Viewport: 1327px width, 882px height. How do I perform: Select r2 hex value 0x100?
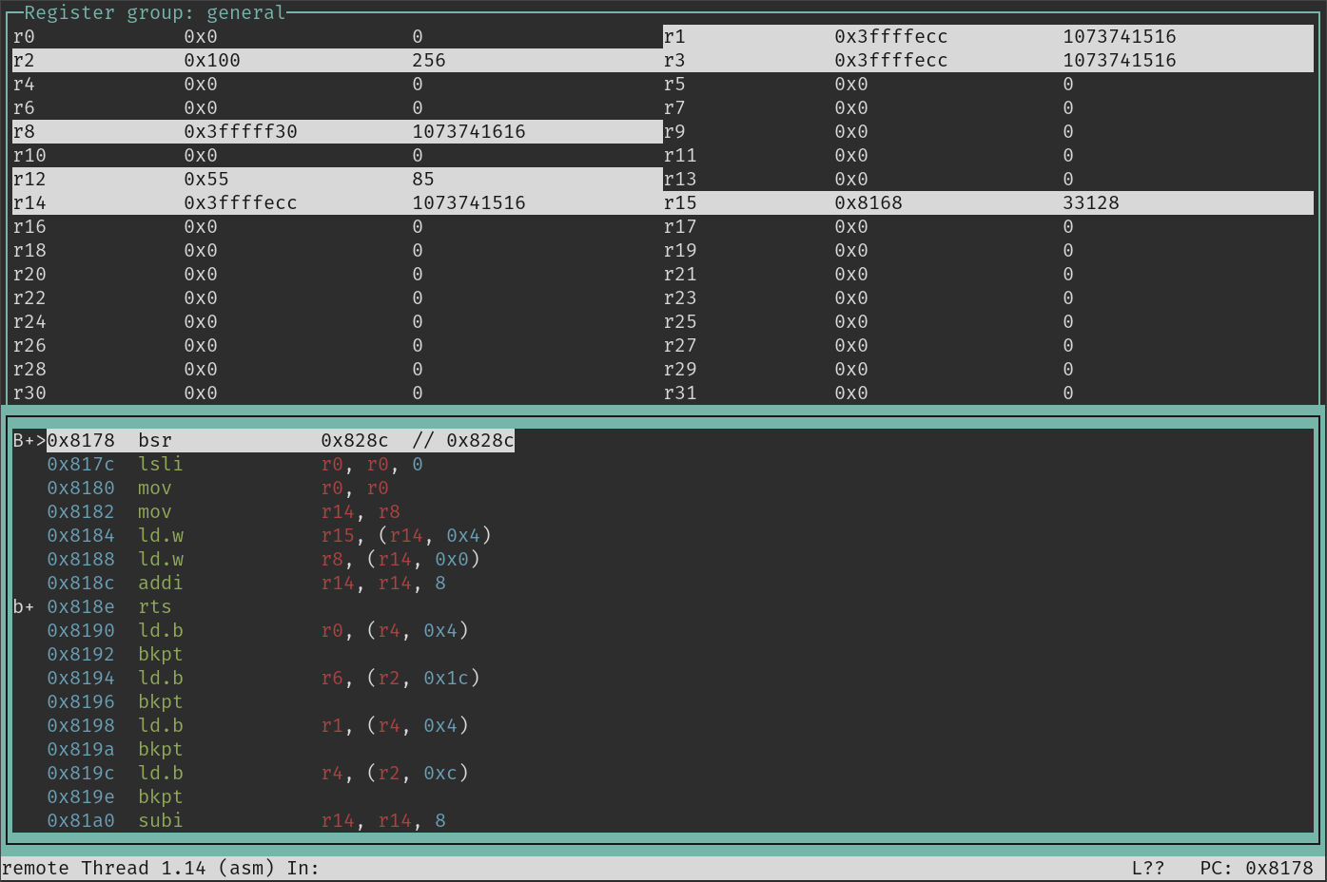[x=212, y=60]
